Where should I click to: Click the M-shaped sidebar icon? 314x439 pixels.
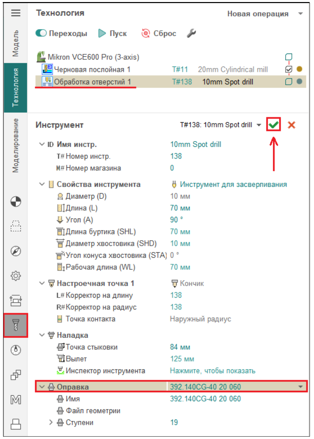pyautogui.click(x=16, y=399)
